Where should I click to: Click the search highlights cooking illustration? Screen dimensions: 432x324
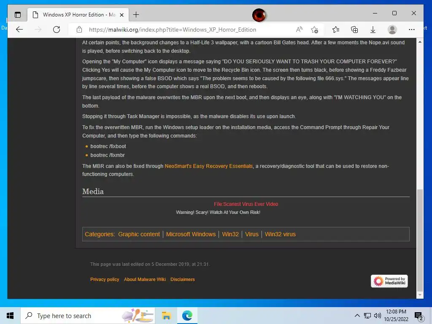tap(137, 316)
